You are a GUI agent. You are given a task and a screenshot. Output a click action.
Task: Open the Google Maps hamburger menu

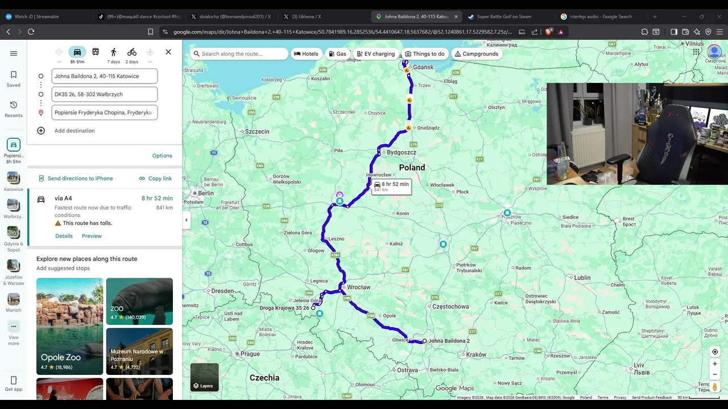click(14, 53)
